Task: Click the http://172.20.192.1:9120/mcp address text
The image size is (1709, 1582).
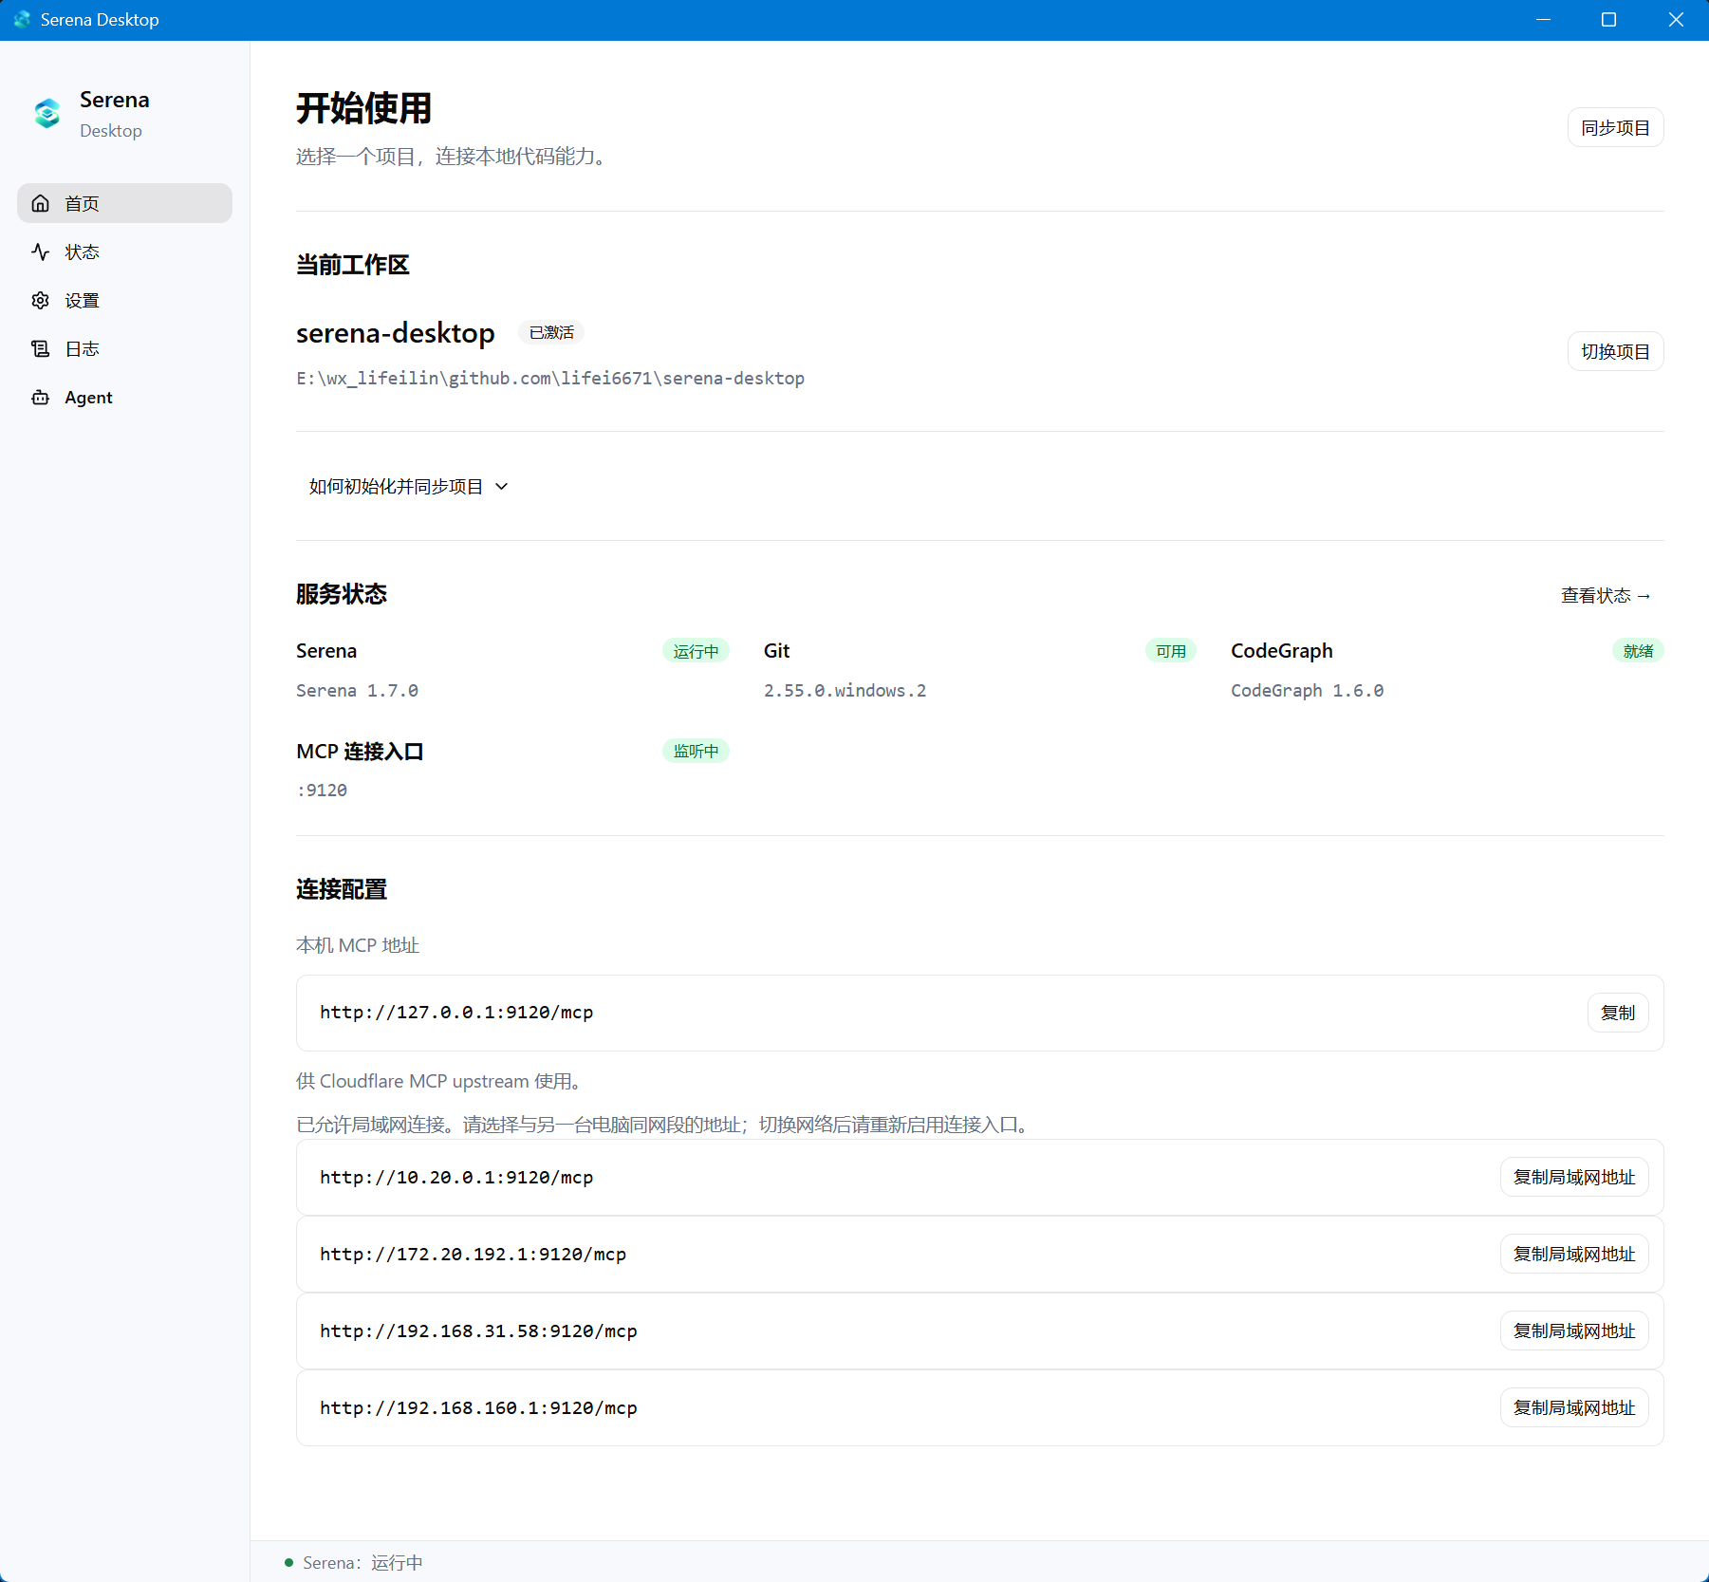Action: click(x=473, y=1254)
